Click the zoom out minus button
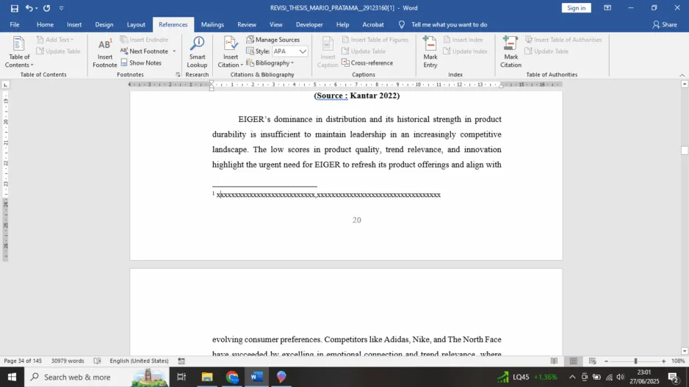This screenshot has width=689, height=387. tap(607, 361)
